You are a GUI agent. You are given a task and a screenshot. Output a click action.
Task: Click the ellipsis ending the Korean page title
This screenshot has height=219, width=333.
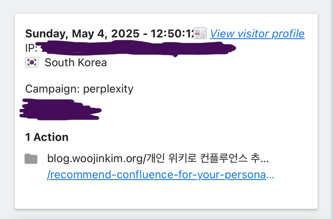(x=264, y=159)
